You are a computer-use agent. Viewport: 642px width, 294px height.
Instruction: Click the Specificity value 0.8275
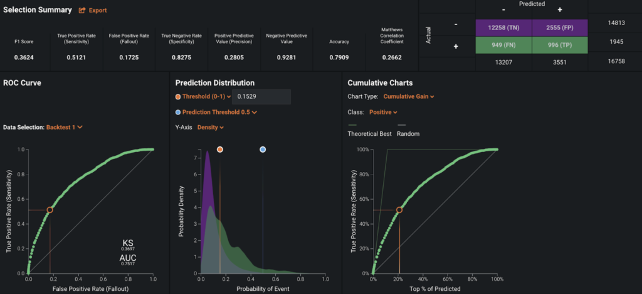182,58
